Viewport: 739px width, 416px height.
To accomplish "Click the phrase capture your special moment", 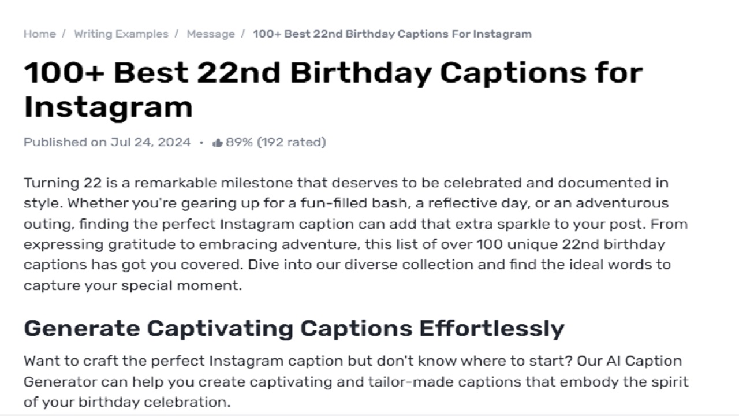I will click(x=130, y=285).
